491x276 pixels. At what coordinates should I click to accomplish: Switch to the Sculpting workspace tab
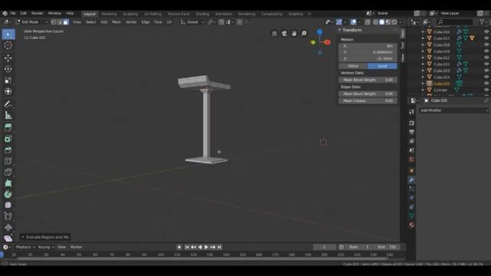(x=130, y=14)
